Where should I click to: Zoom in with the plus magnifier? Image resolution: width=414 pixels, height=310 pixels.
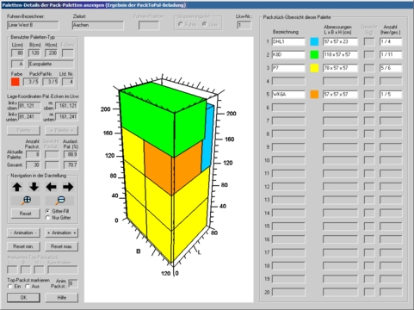(26, 201)
